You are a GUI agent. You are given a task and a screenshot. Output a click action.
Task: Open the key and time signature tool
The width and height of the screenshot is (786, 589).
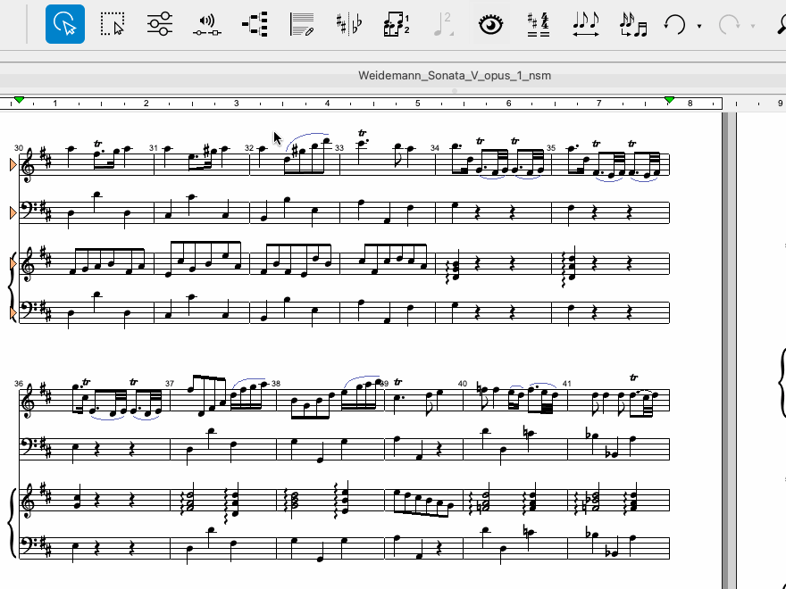tap(538, 25)
